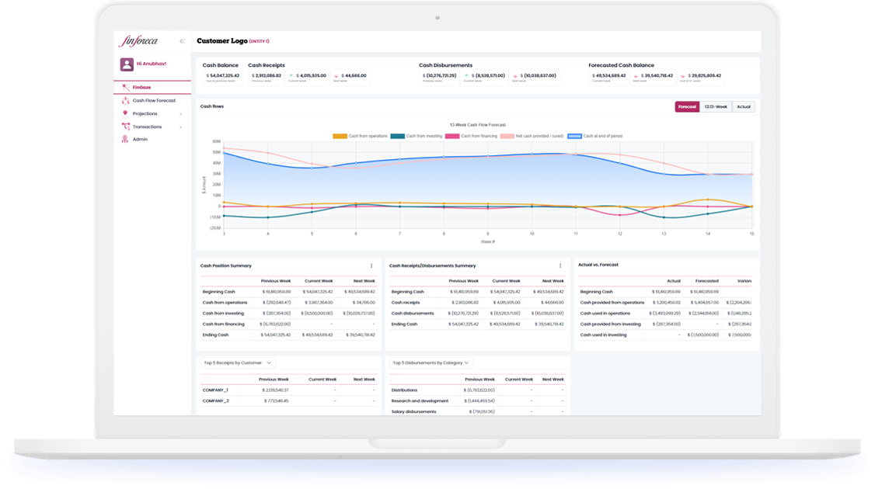
Task: Click Research and development row
Action: click(x=478, y=401)
